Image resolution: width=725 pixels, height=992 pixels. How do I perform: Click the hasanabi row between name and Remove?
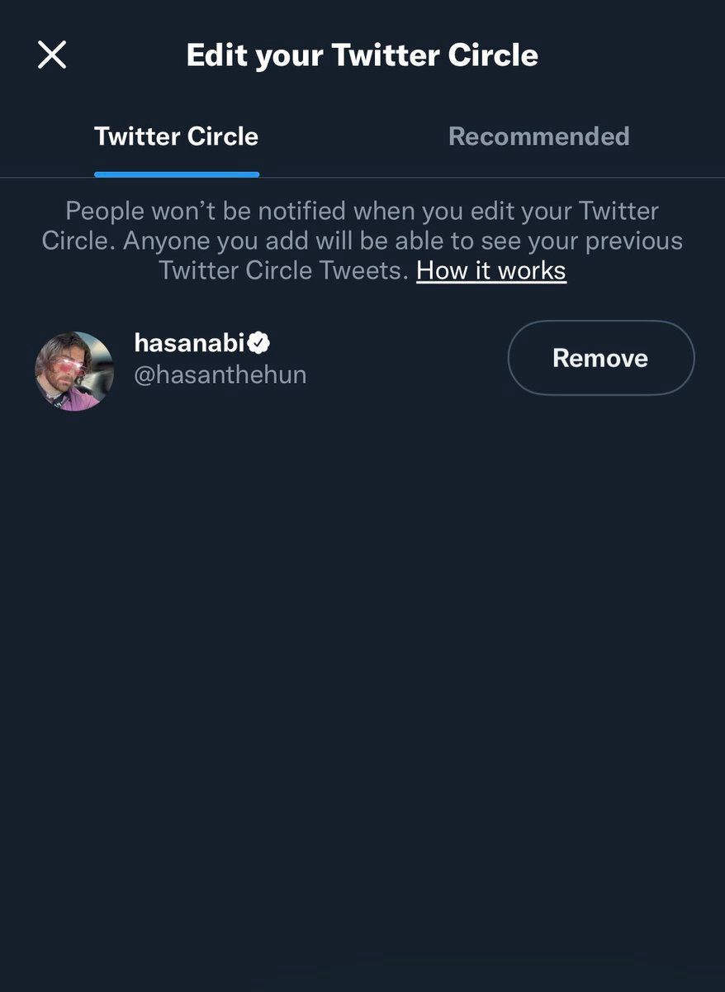pos(405,358)
